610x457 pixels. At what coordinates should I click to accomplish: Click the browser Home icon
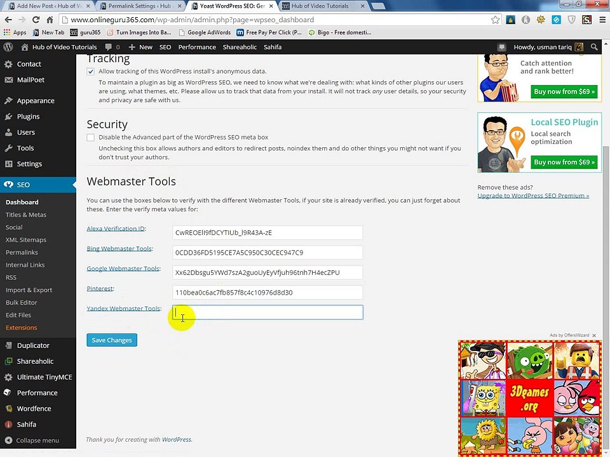click(x=50, y=20)
